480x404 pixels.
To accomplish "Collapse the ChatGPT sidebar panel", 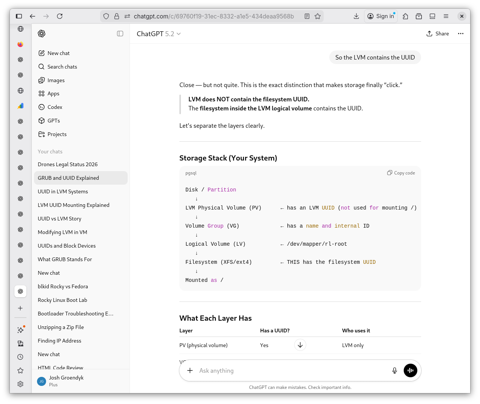I will click(120, 34).
